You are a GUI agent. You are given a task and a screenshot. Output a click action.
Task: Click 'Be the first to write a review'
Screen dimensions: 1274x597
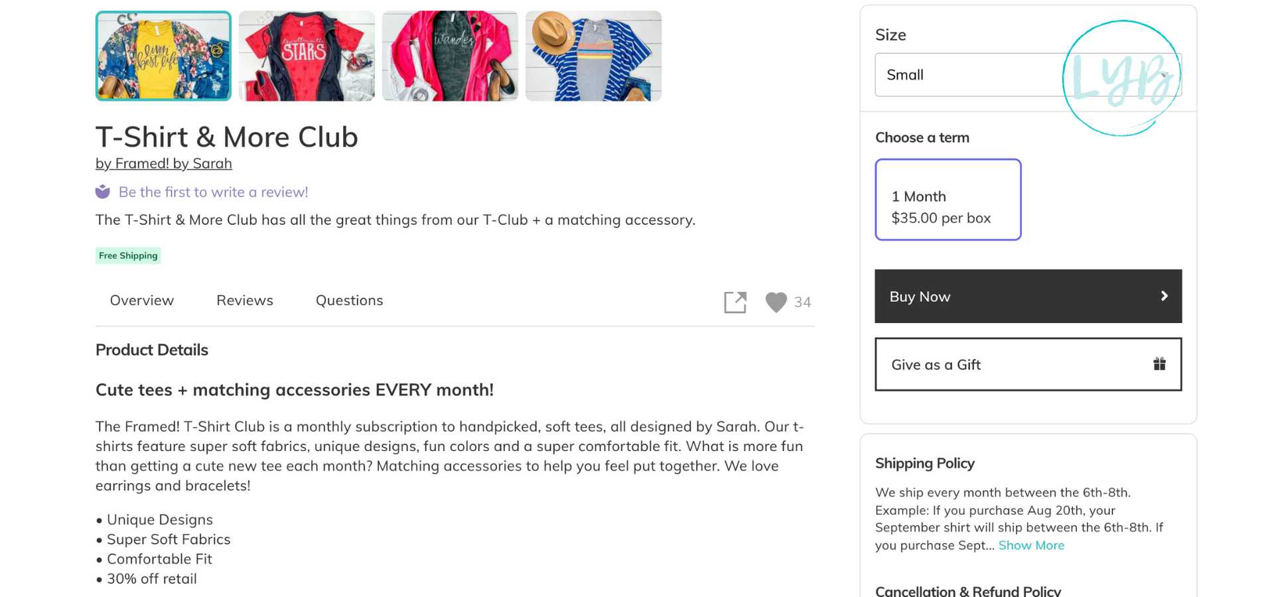tap(213, 192)
